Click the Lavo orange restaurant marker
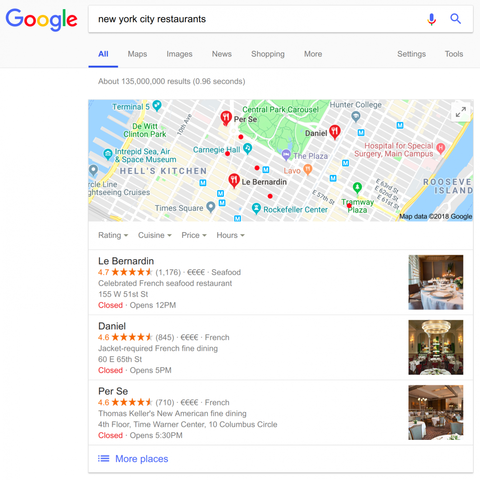Viewport: 480px width, 480px height. 308,170
